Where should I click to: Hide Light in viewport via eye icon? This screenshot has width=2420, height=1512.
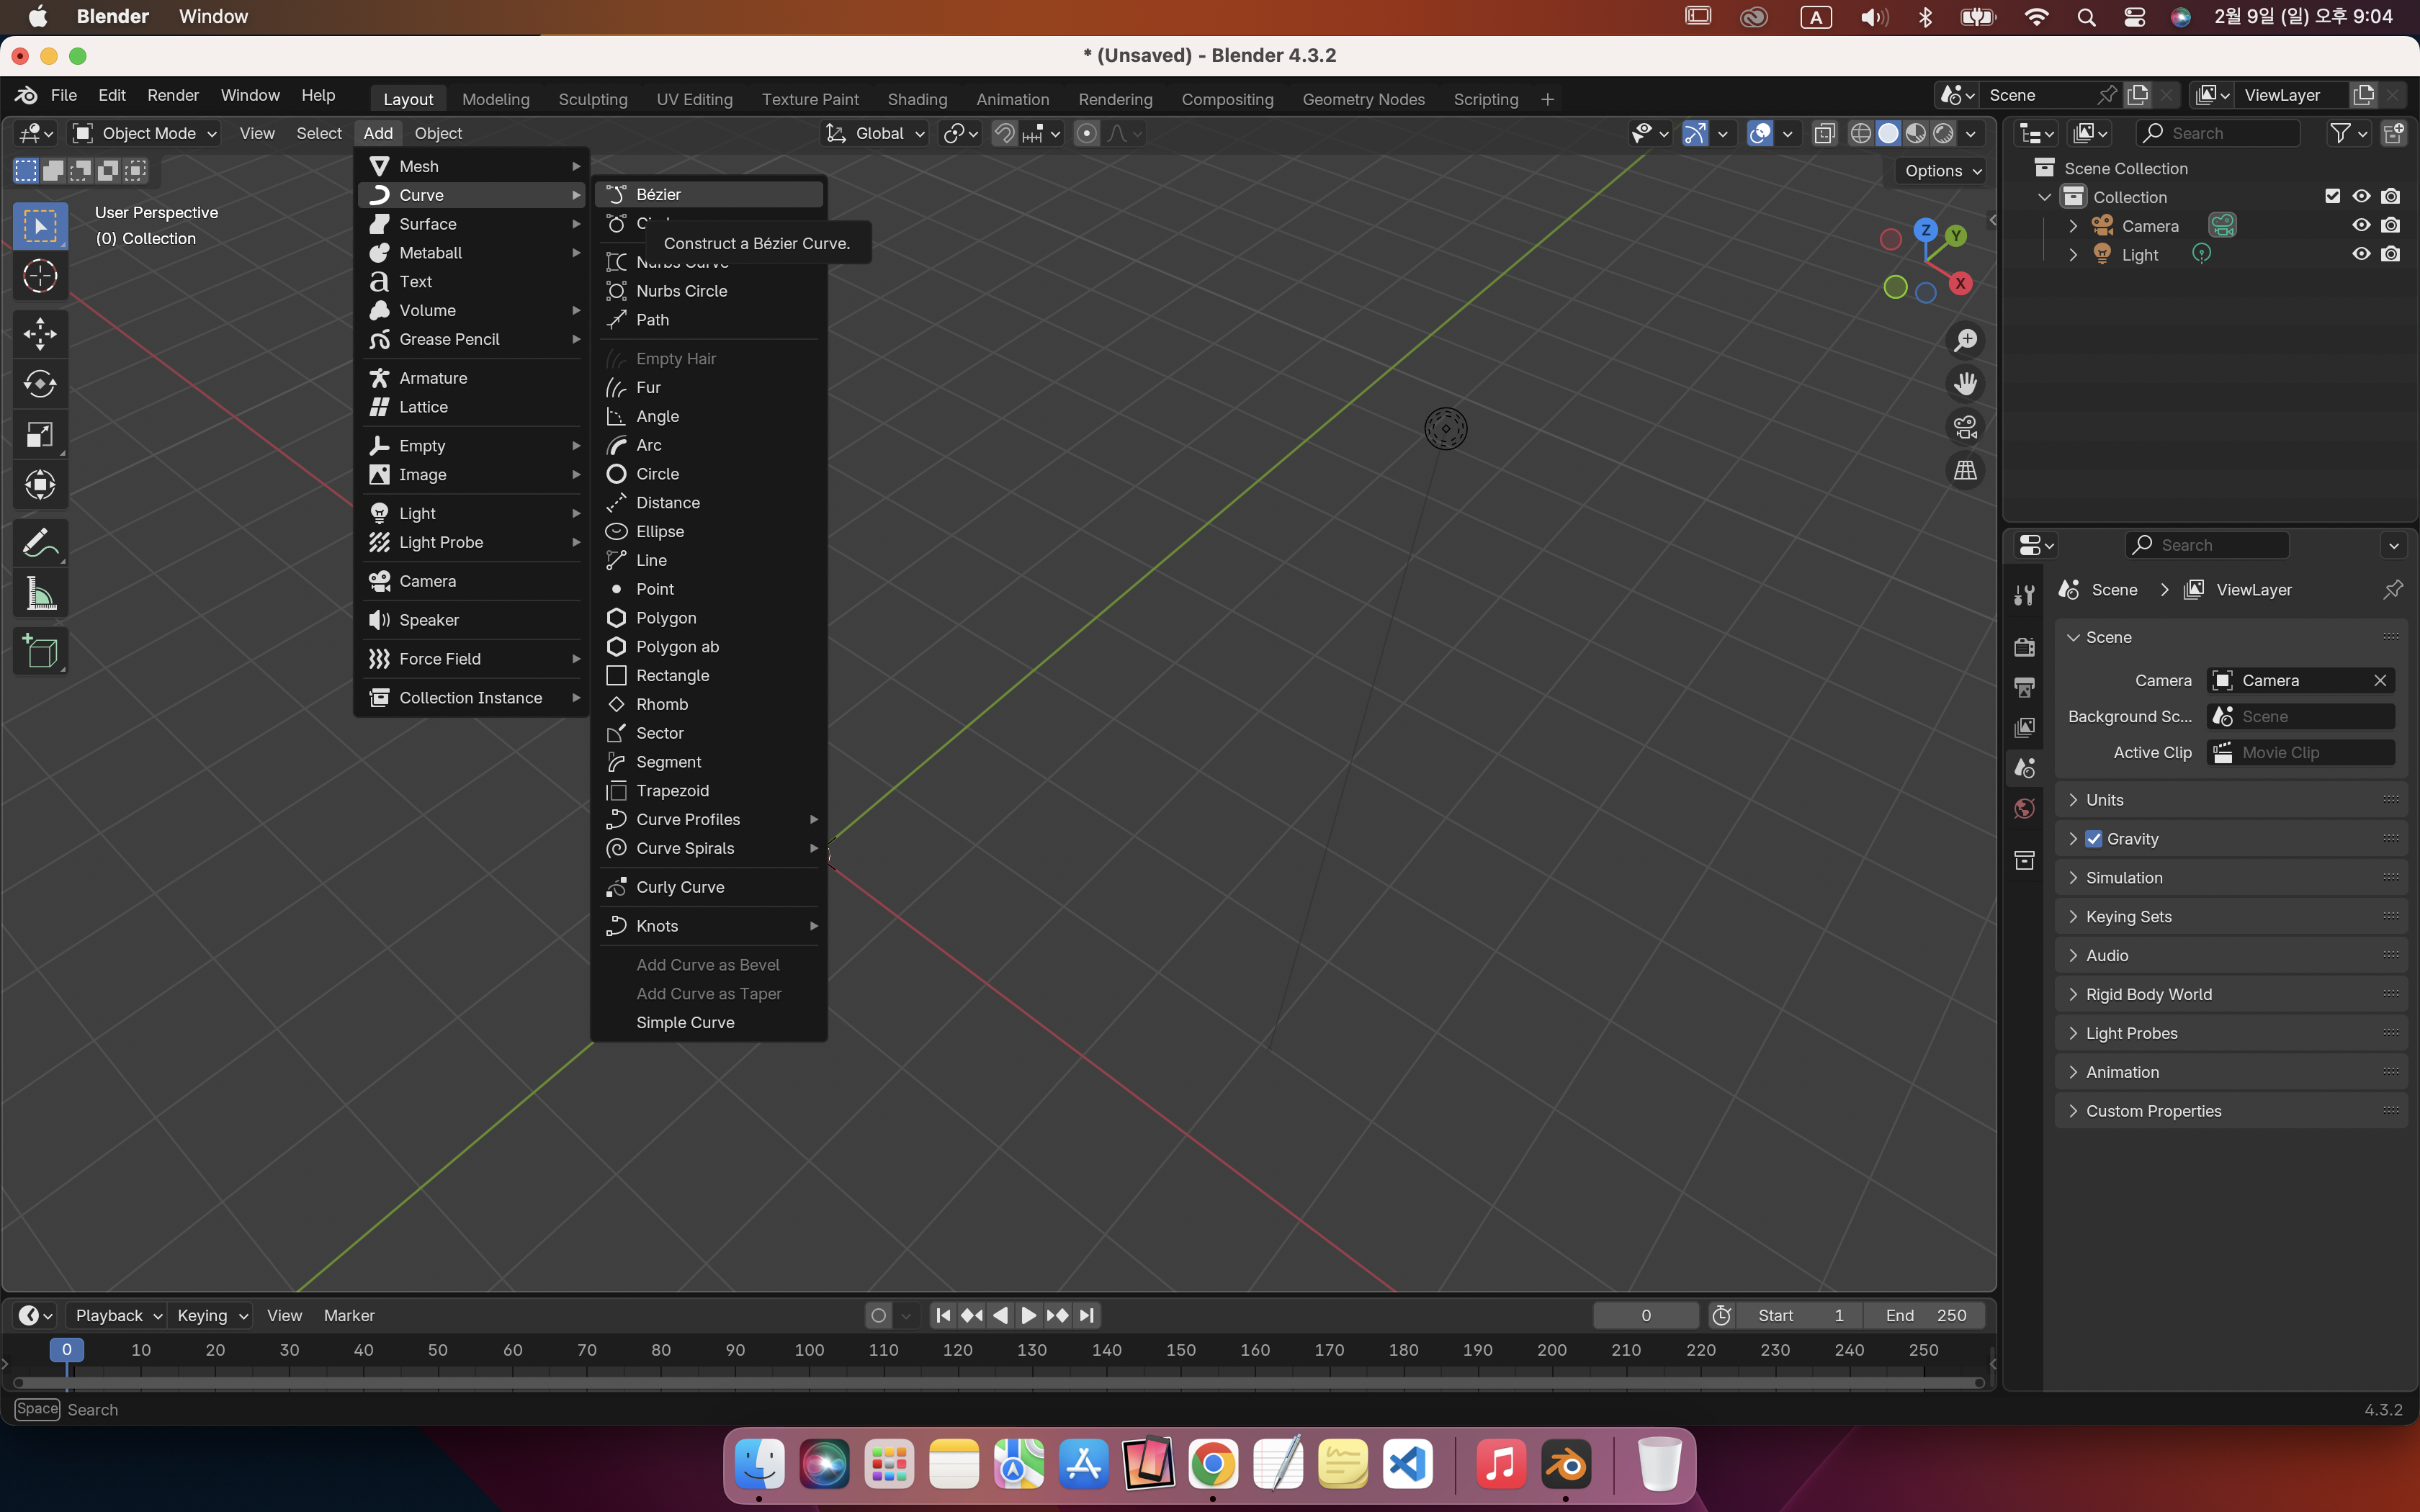click(2361, 254)
